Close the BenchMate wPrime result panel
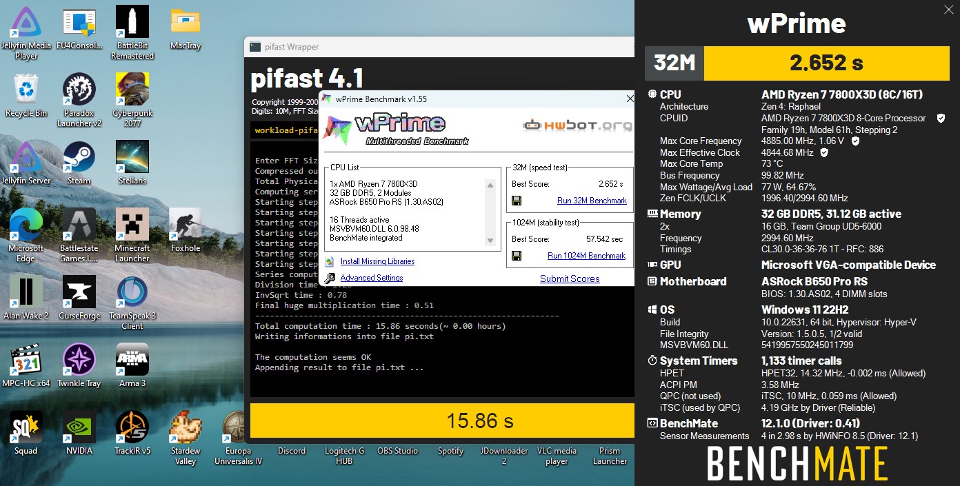Viewport: 960px width, 486px height. pyautogui.click(x=950, y=9)
